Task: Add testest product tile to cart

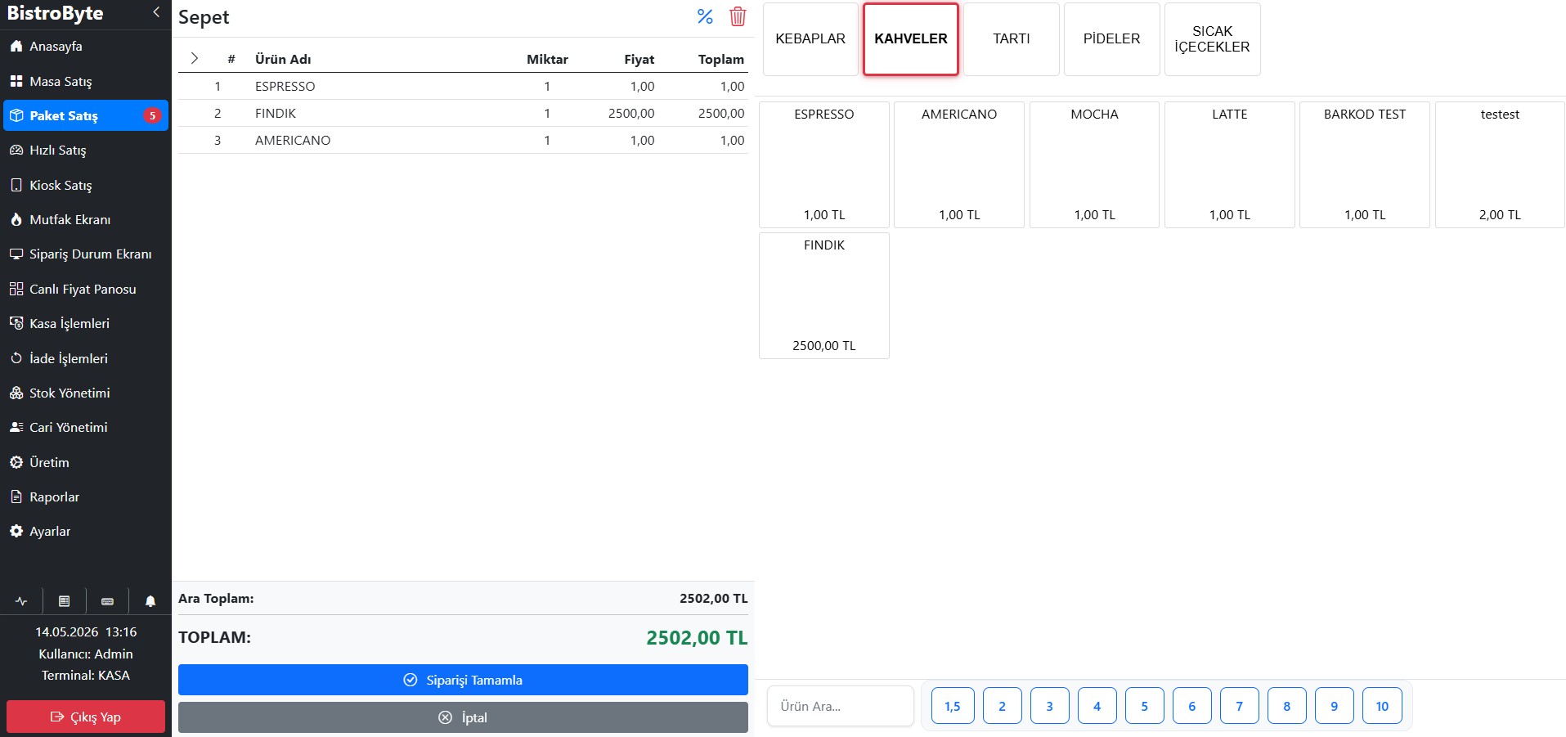Action: pos(1500,164)
